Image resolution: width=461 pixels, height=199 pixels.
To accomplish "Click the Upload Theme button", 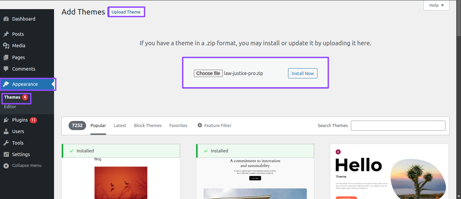I will [126, 12].
